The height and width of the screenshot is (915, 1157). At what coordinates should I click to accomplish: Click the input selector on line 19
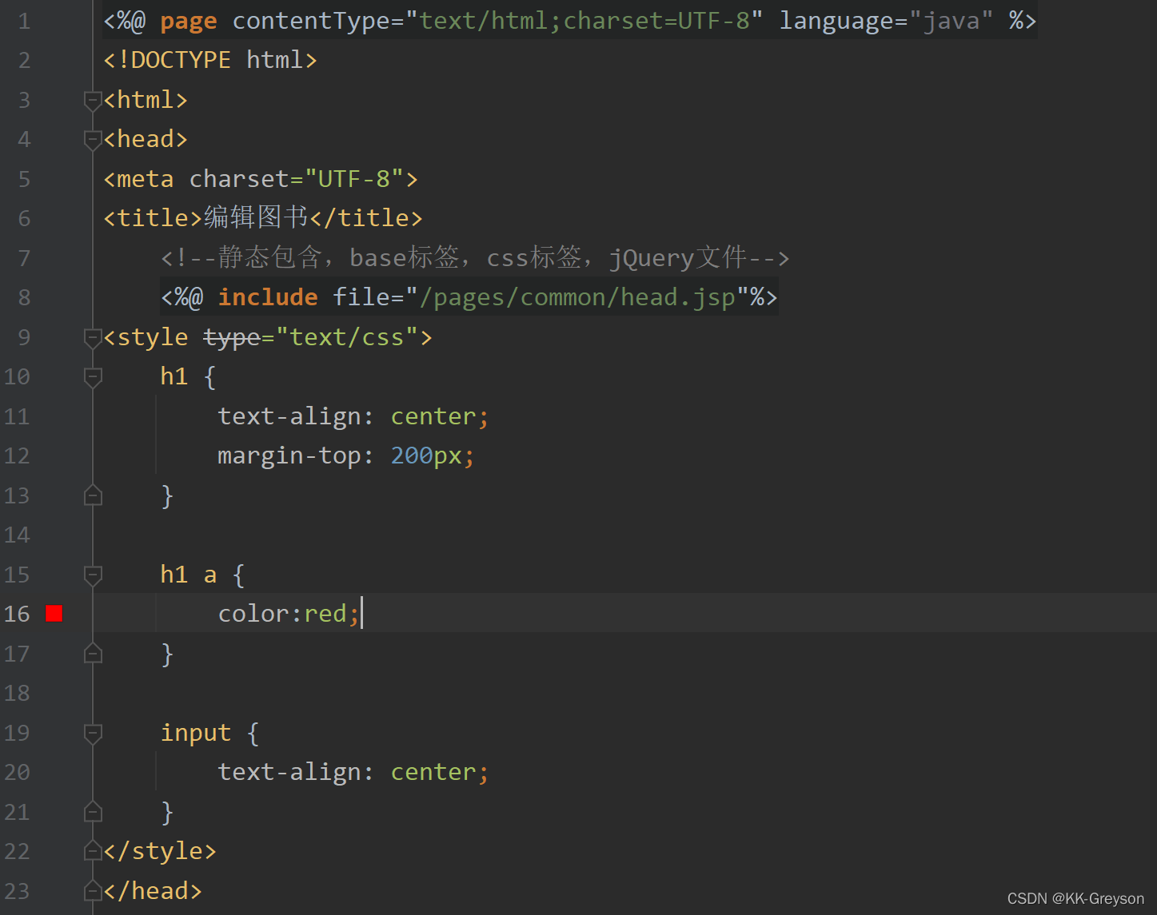(x=196, y=733)
